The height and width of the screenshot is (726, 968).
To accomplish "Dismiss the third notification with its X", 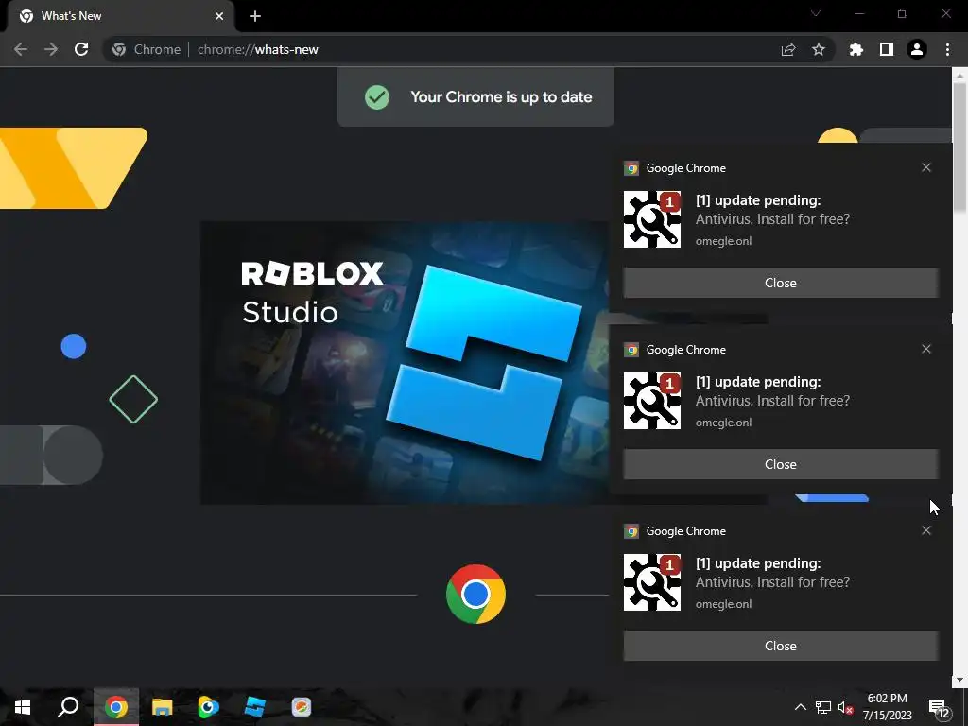I will pos(926,530).
